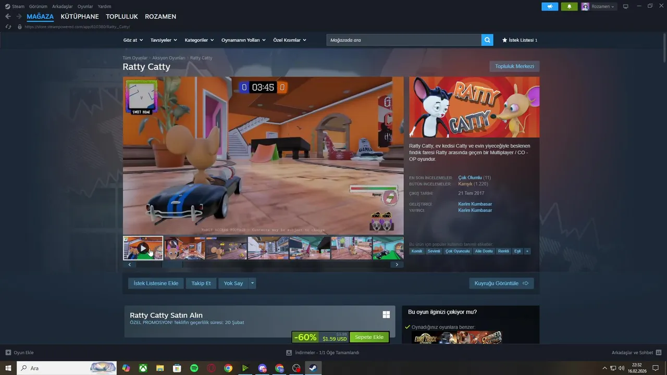This screenshot has width=667, height=375.
Task: Go back with the left arrow
Action: 8,17
